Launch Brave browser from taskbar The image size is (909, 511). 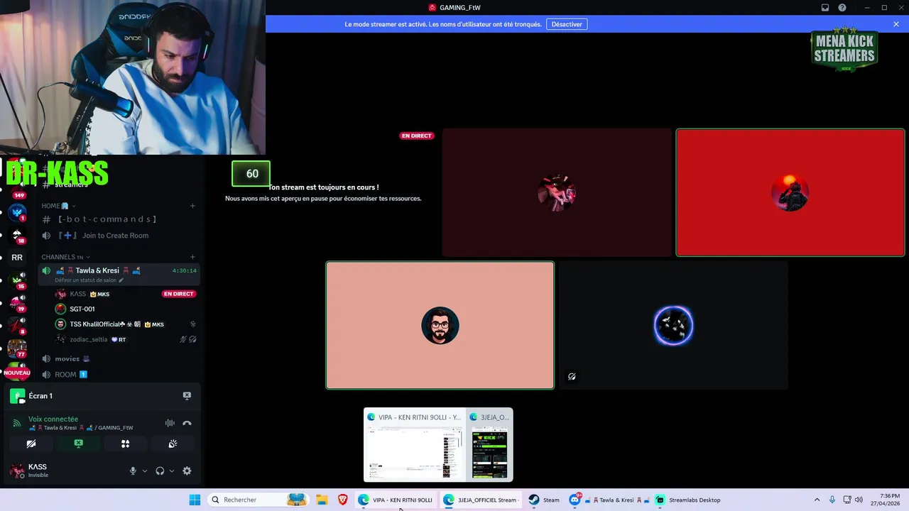[x=343, y=500]
